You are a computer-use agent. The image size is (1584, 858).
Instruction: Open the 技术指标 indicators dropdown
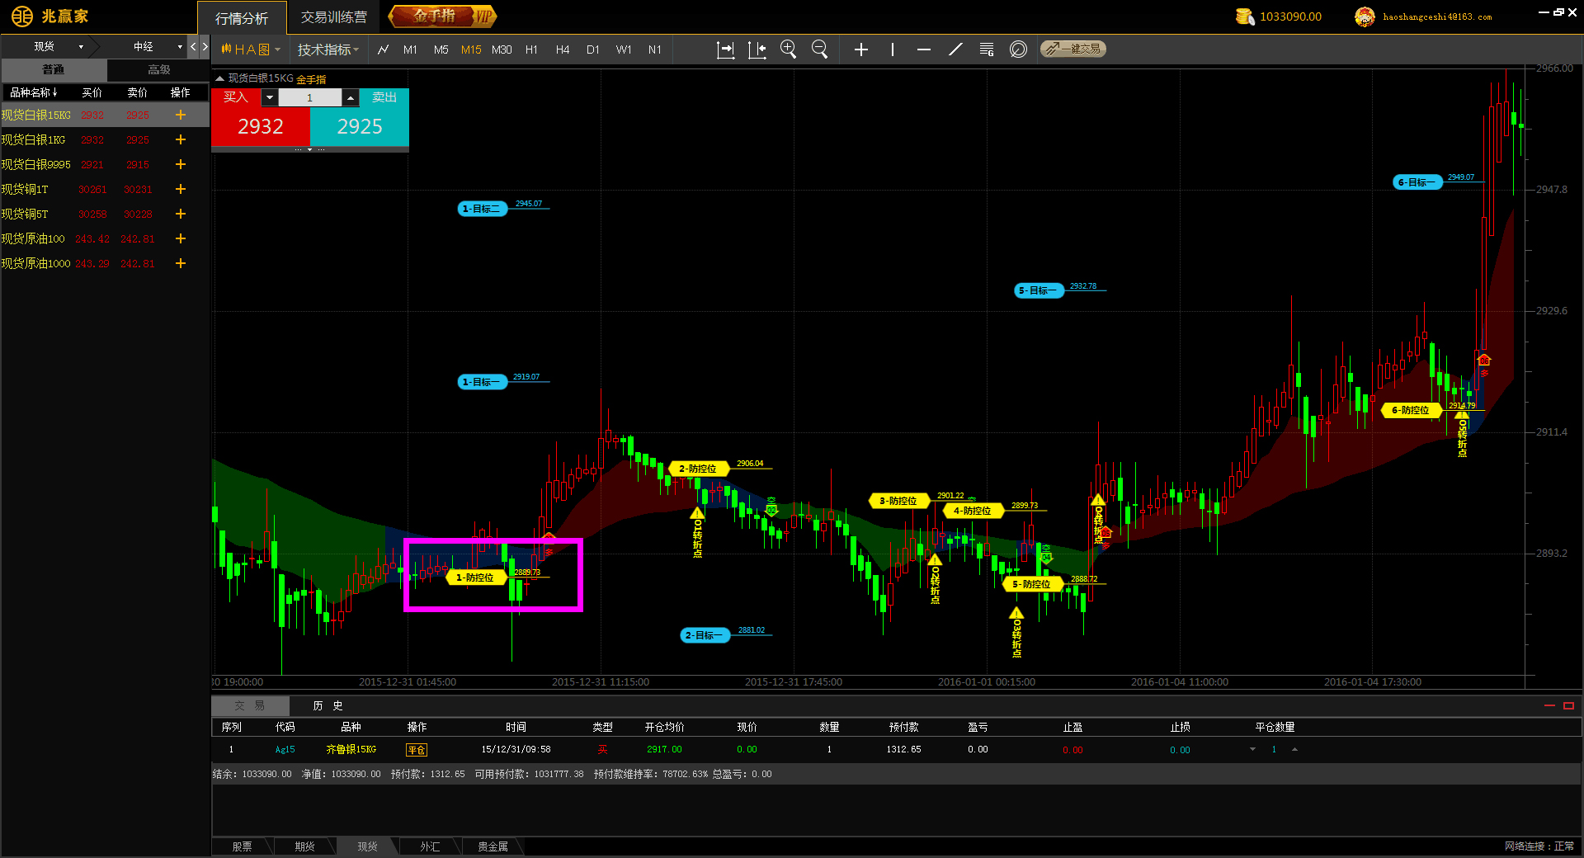click(328, 49)
